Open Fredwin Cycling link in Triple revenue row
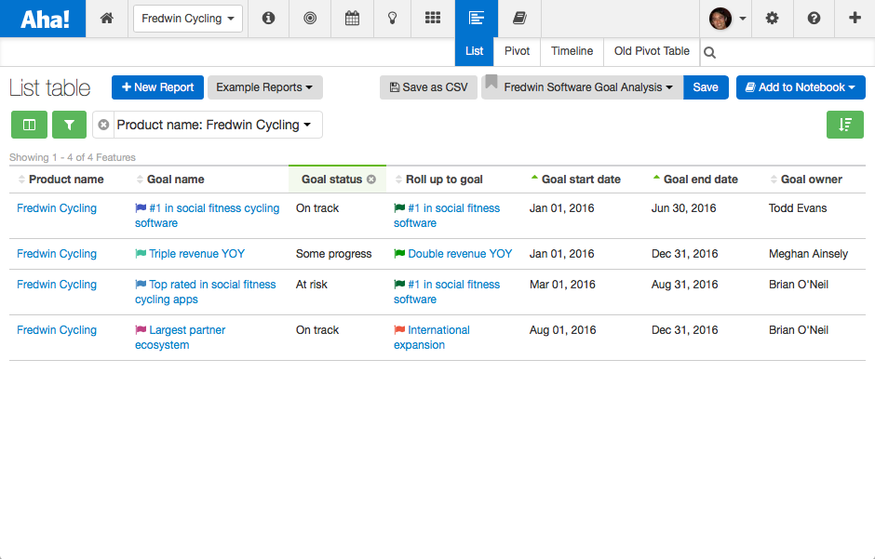 [x=57, y=254]
